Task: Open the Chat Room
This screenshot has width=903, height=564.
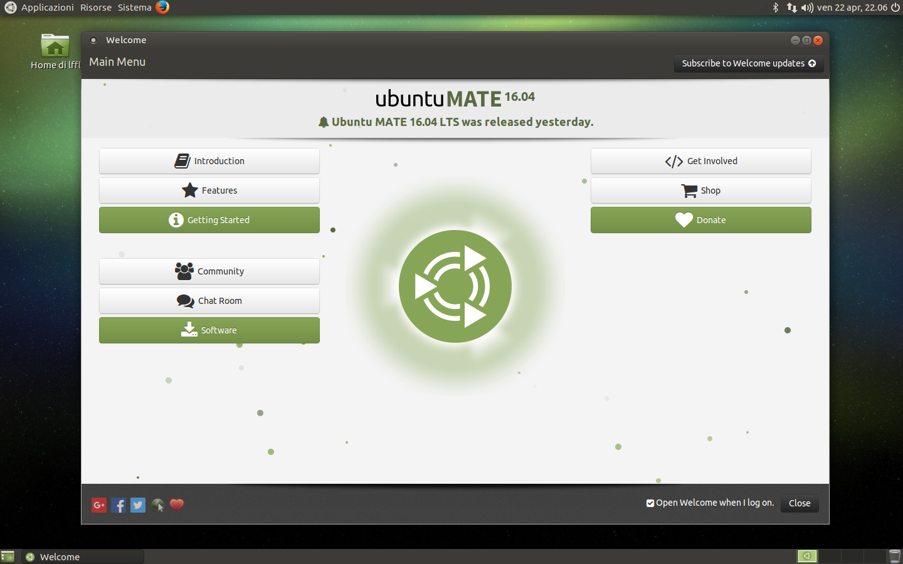Action: [209, 301]
